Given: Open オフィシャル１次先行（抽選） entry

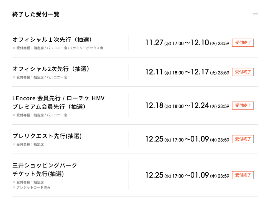Looking at the screenshot, I should click(x=52, y=40).
